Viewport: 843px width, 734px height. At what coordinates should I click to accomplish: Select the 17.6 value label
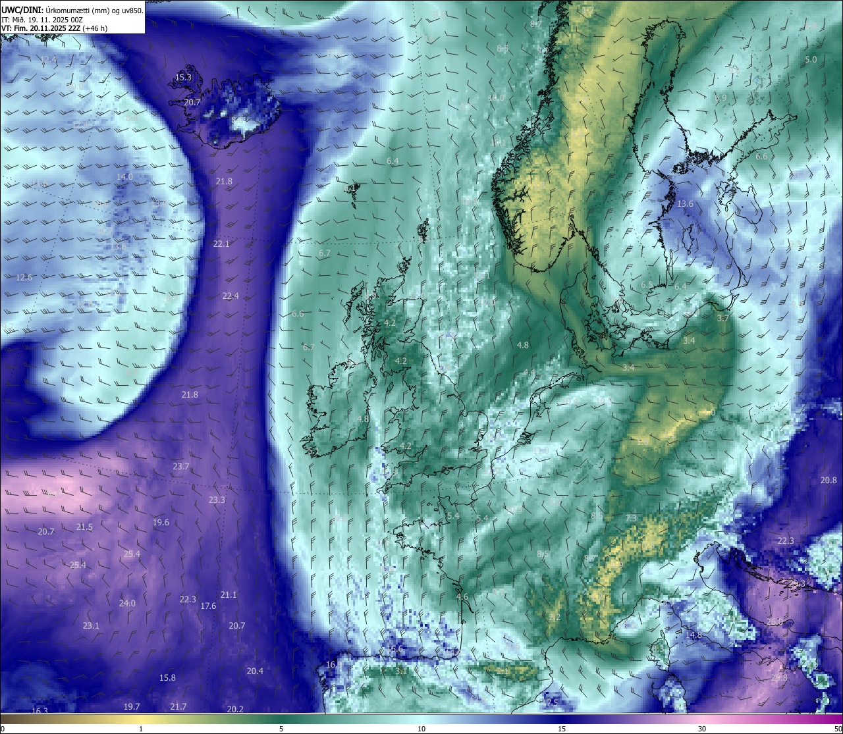coord(208,606)
